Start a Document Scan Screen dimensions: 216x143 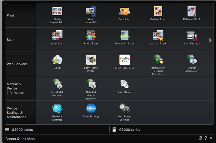pyautogui.click(x=124, y=38)
